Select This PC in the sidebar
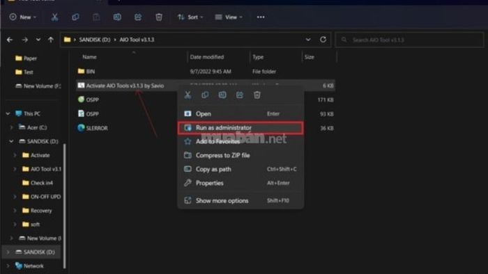 coord(28,113)
